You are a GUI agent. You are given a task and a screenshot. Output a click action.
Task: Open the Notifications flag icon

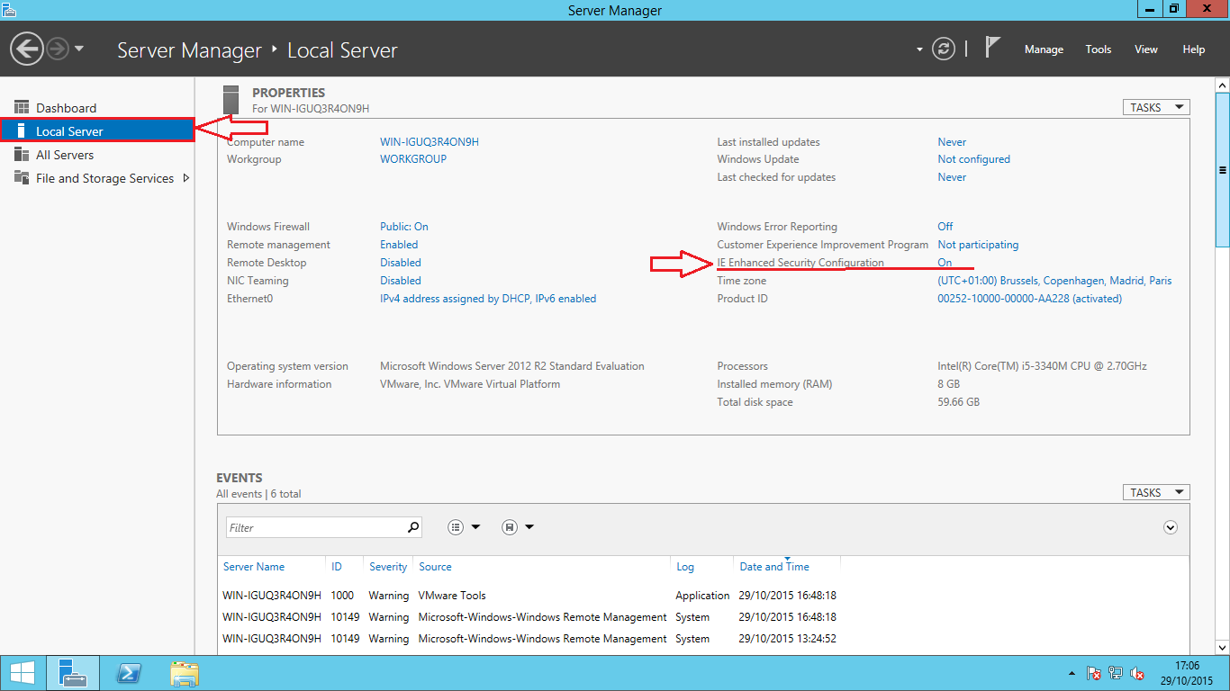point(992,47)
